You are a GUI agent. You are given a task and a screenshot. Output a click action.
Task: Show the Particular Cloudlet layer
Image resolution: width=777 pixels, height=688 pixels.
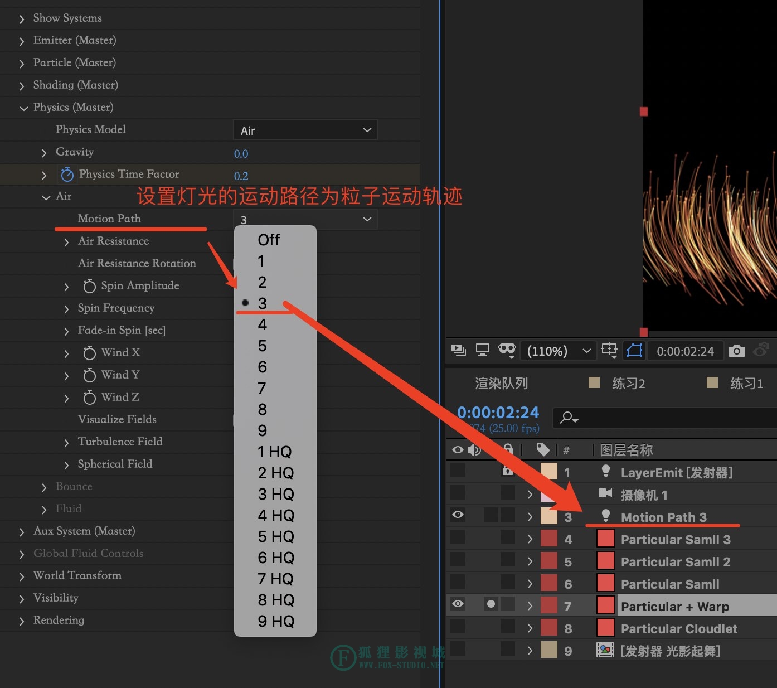[458, 626]
